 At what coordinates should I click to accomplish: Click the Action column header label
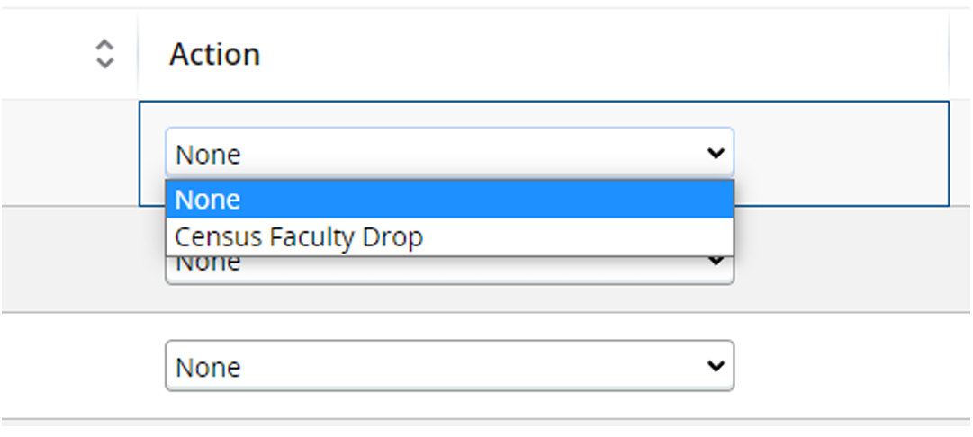click(x=214, y=55)
